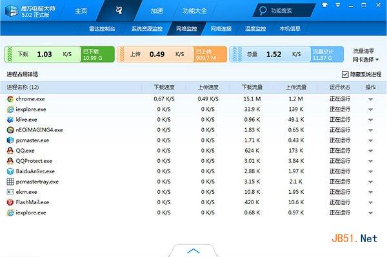Click the nEOiMAGING4.exe process icon
387x257 pixels.
(10, 130)
